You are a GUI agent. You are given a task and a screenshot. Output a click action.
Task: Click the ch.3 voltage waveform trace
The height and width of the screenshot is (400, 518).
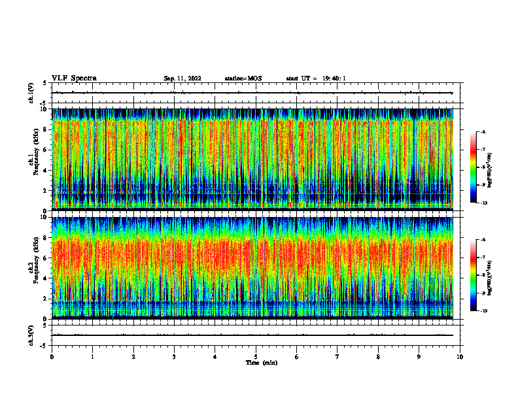tap(252, 335)
